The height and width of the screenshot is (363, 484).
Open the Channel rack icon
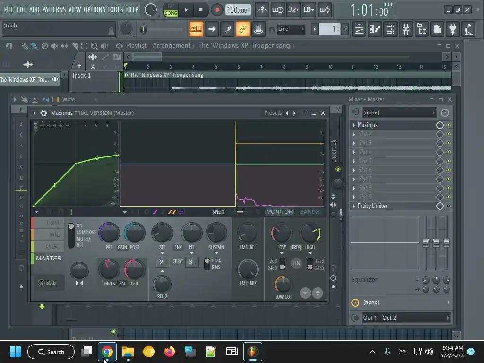(x=390, y=29)
